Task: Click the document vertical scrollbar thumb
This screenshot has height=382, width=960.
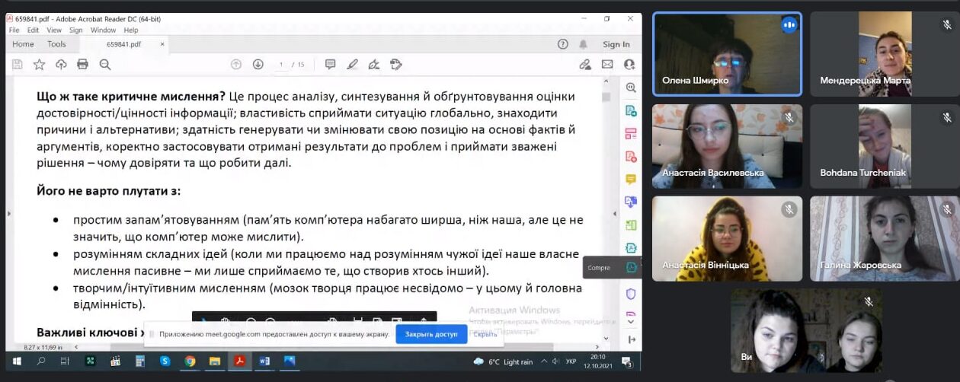Action: pyautogui.click(x=606, y=97)
